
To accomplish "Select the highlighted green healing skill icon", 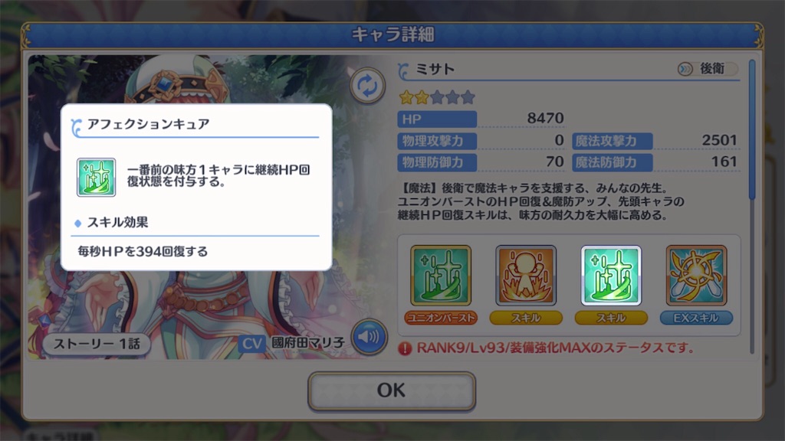I will 611,276.
